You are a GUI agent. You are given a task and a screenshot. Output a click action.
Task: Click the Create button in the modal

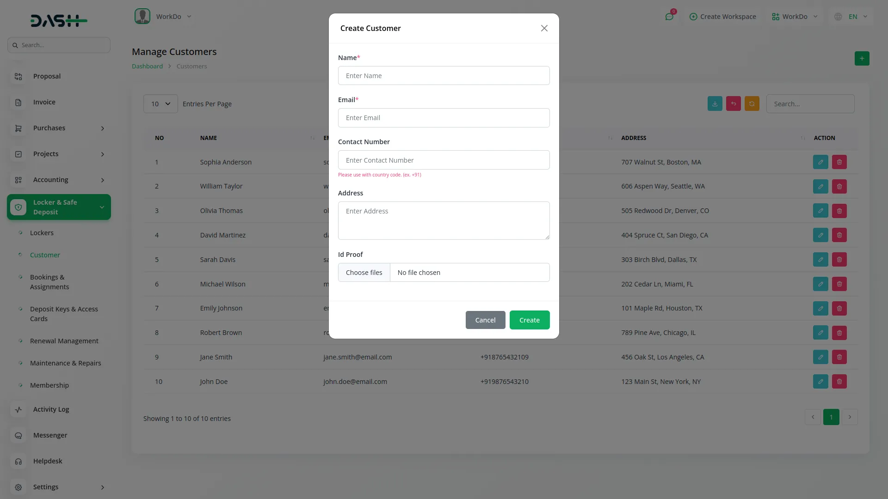[x=529, y=320]
